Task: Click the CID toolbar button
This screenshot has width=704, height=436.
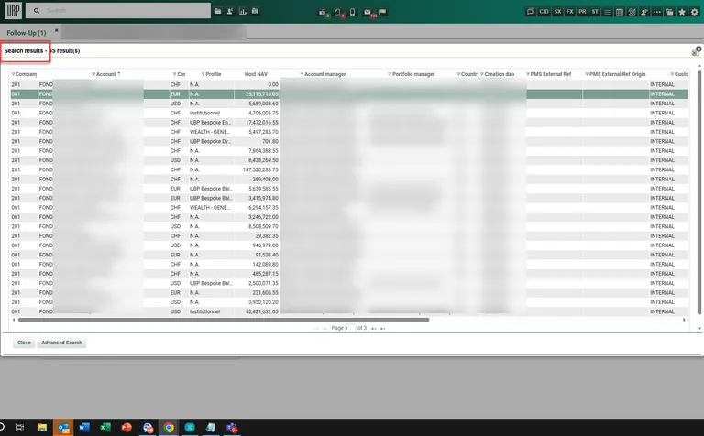Action: (x=544, y=12)
